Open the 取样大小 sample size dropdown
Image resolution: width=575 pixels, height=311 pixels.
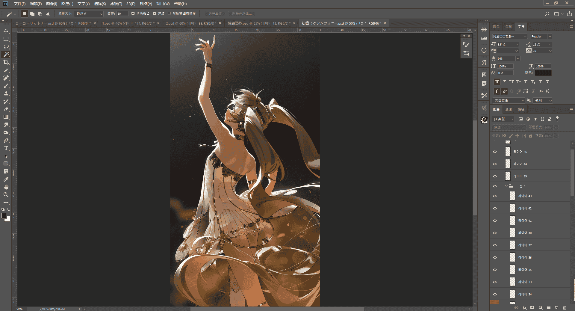tap(89, 14)
